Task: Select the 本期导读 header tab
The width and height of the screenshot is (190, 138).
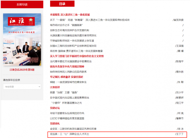Action: click(x=22, y=4)
